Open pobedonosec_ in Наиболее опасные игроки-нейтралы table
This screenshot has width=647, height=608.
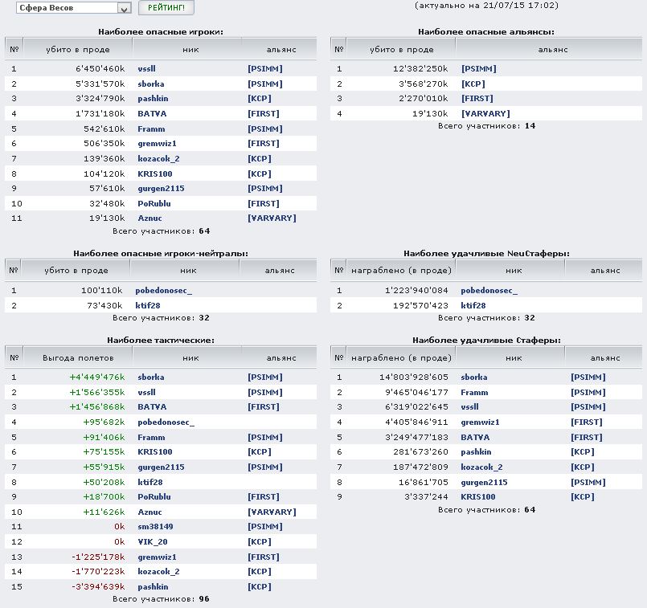pyautogui.click(x=165, y=291)
